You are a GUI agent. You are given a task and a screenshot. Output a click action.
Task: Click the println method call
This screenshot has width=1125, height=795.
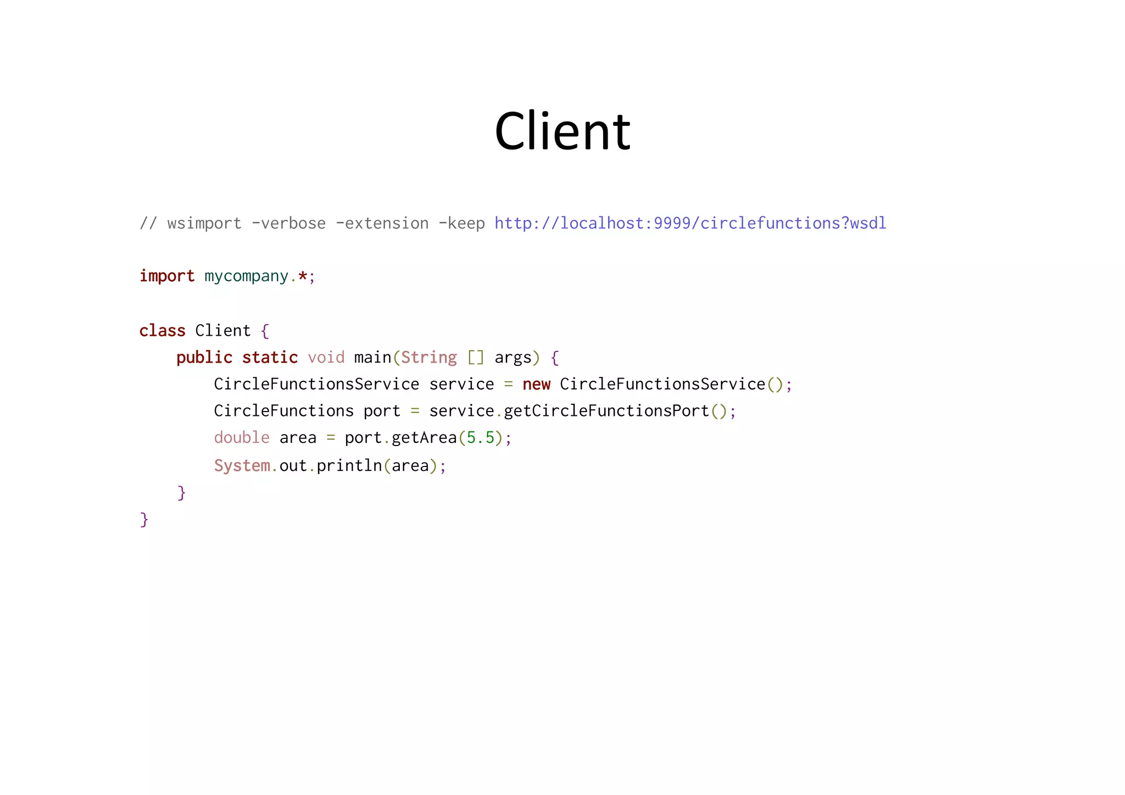click(x=349, y=465)
